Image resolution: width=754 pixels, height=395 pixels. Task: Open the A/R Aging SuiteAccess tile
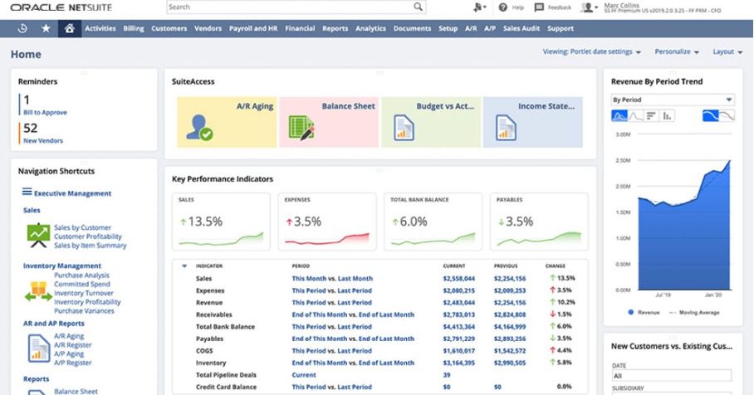[227, 121]
